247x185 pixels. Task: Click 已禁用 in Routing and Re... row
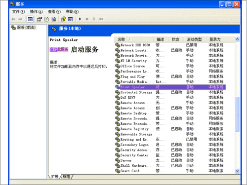point(192,140)
